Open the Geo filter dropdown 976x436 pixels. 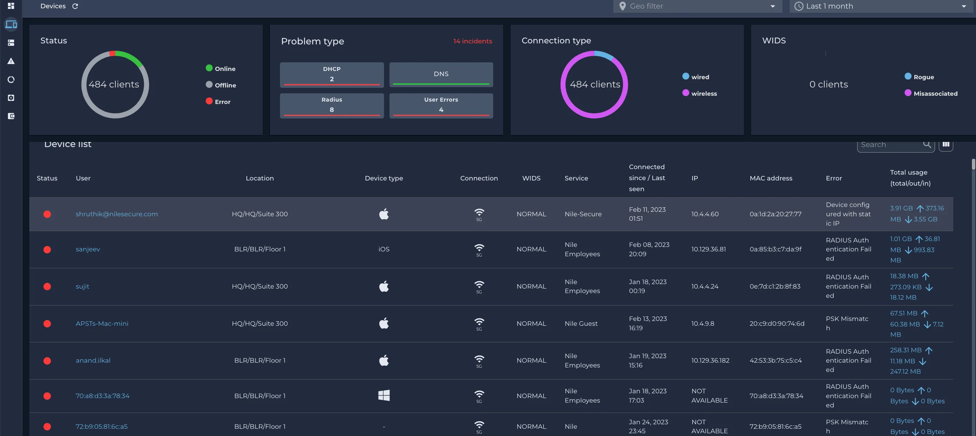click(x=697, y=6)
